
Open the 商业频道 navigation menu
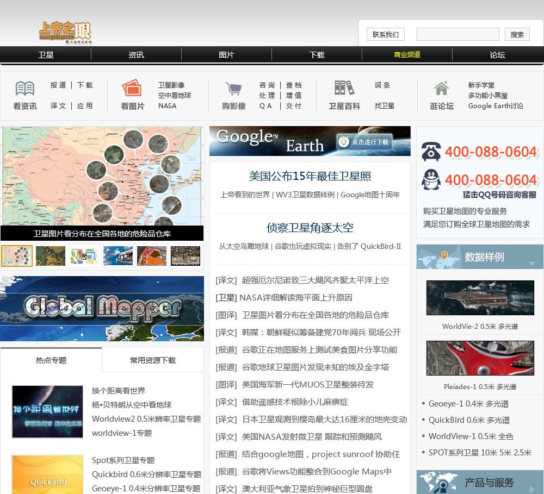407,55
